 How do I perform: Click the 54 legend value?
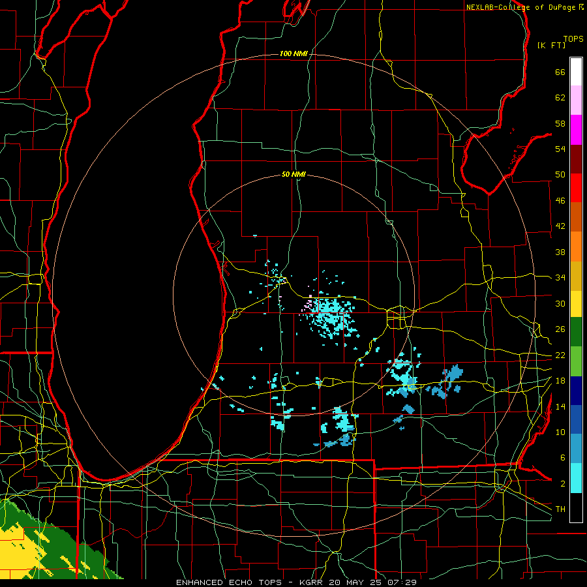point(560,149)
